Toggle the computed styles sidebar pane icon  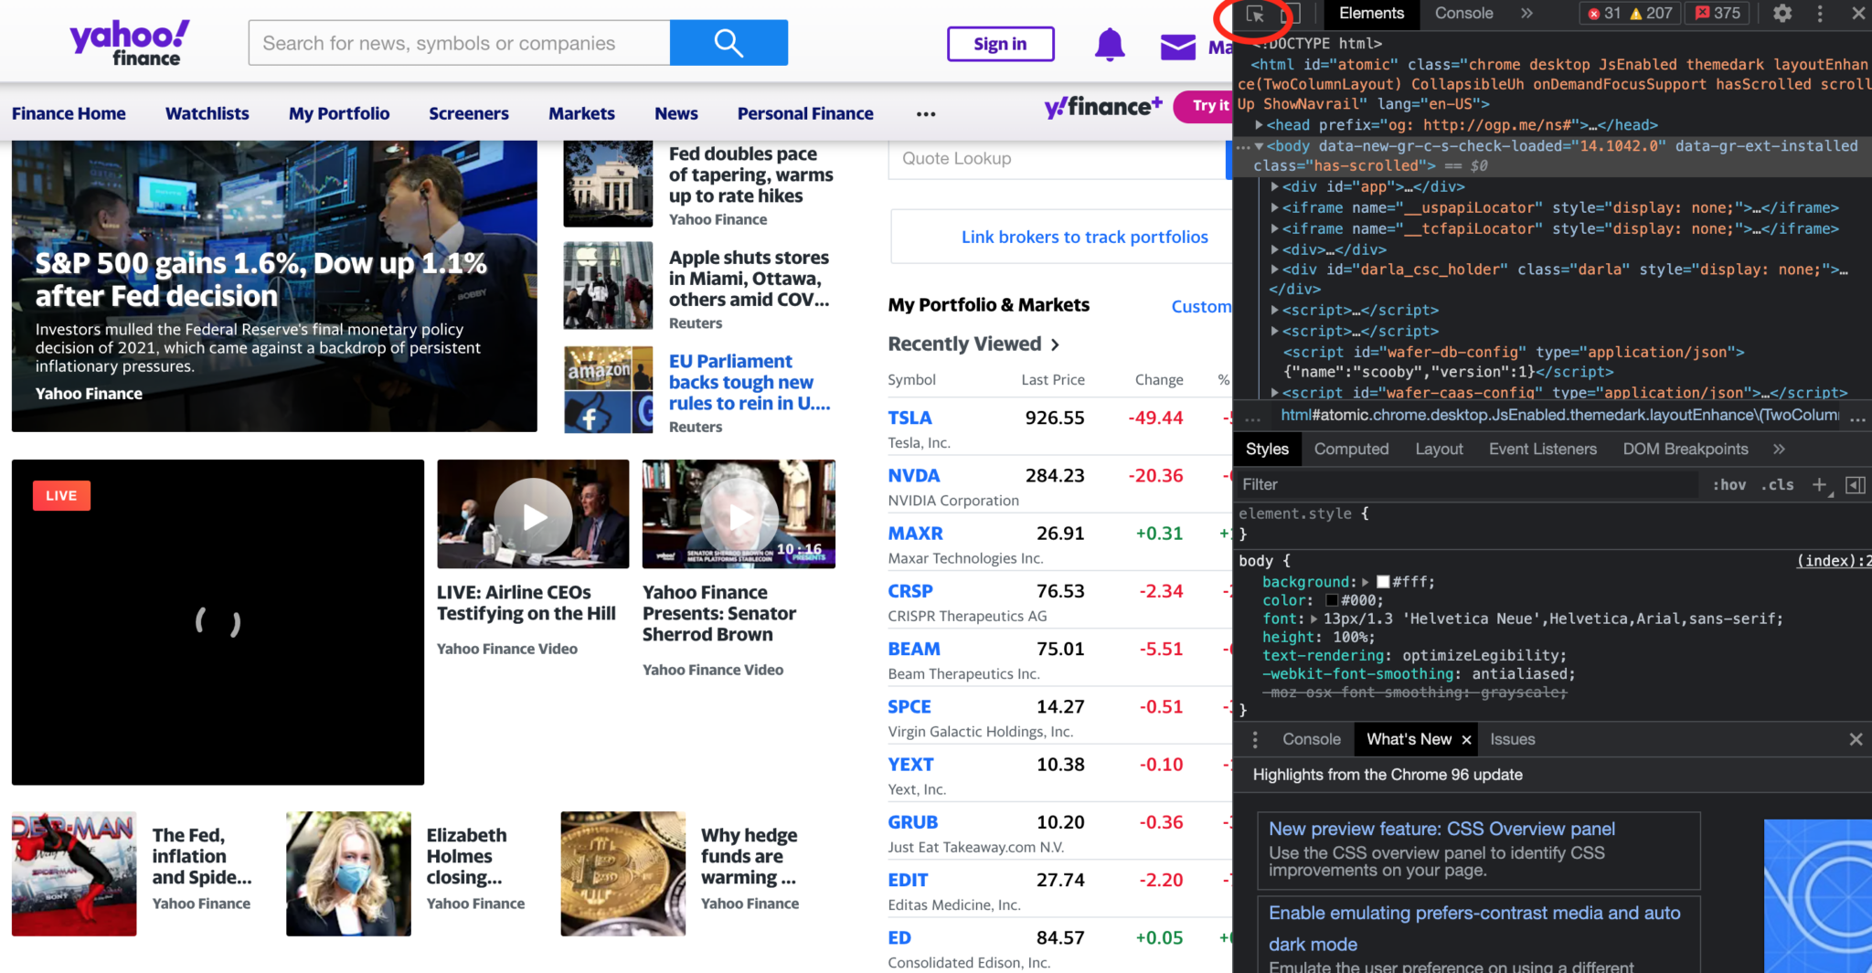coord(1855,485)
